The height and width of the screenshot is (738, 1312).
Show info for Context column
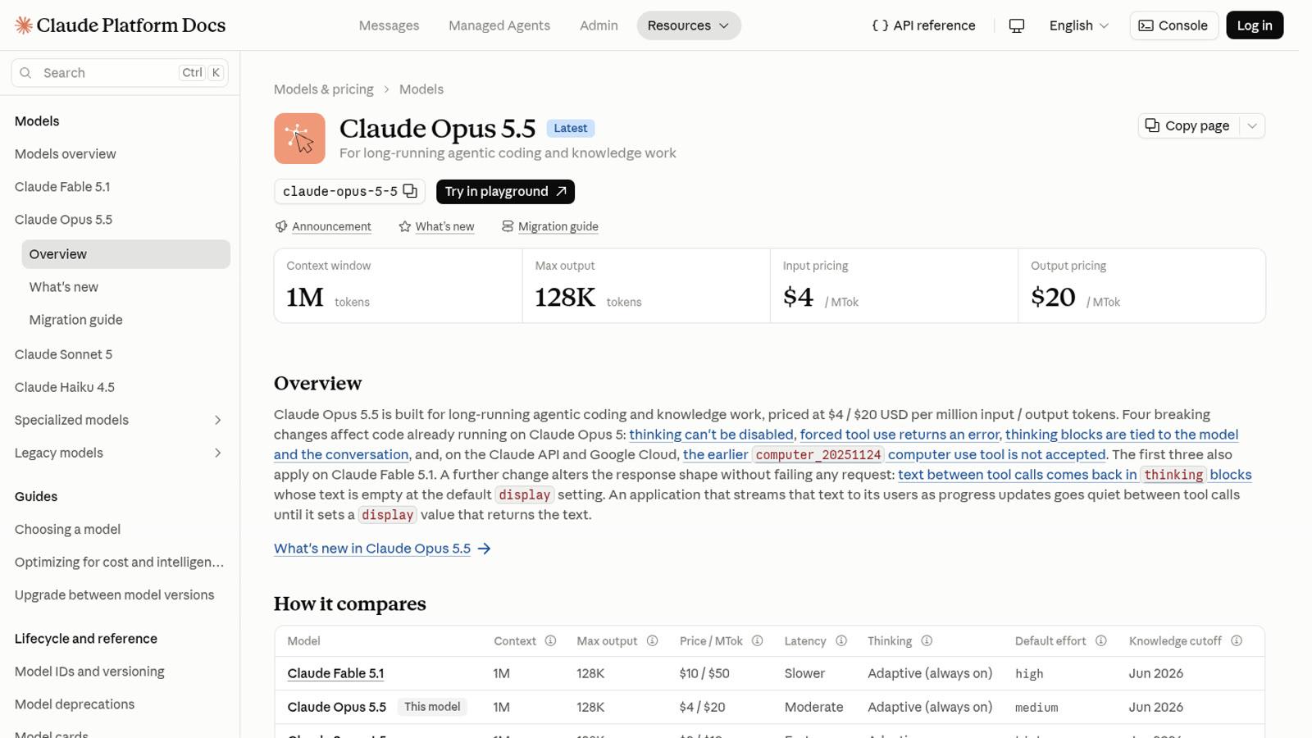[x=550, y=641]
